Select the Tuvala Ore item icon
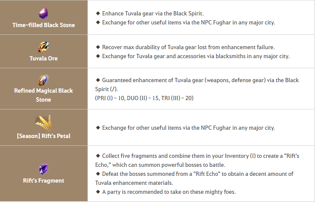The image size is (315, 202). coord(44,47)
